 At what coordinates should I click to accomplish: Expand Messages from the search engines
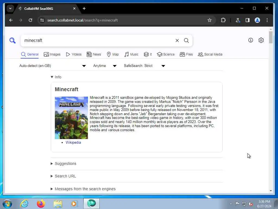tap(83, 189)
